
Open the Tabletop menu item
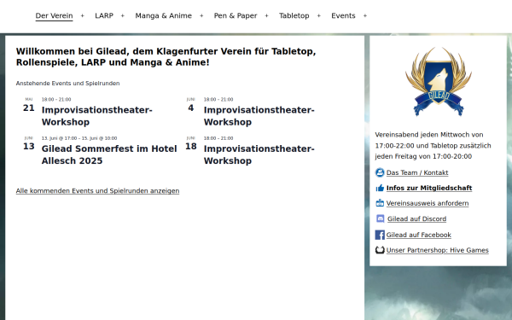pyautogui.click(x=294, y=15)
